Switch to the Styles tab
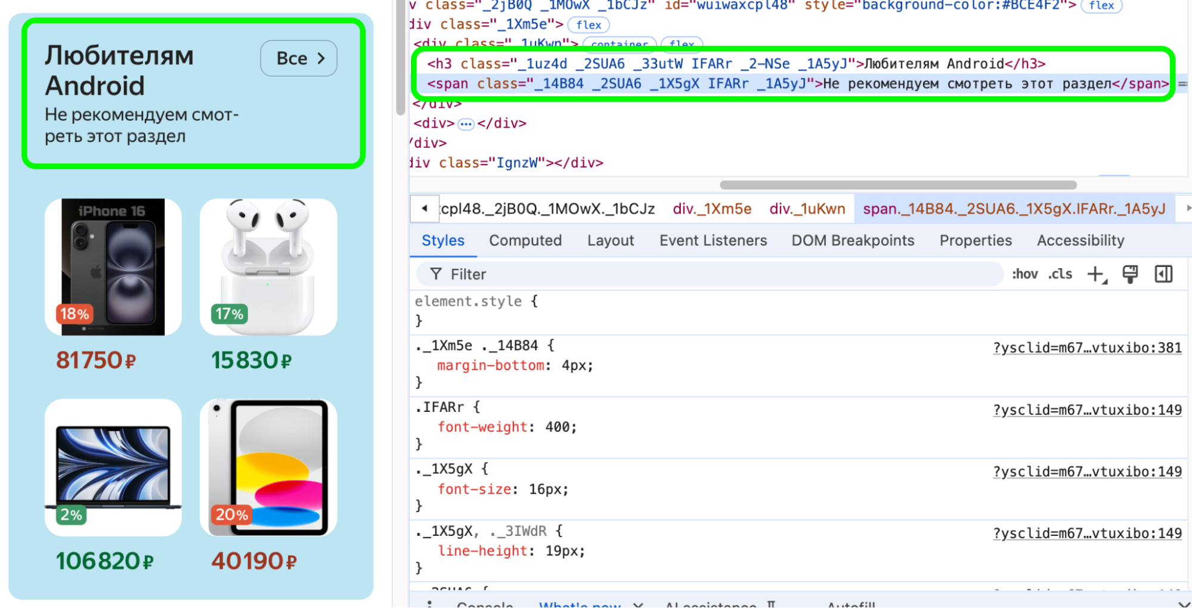The height and width of the screenshot is (608, 1192). 443,240
